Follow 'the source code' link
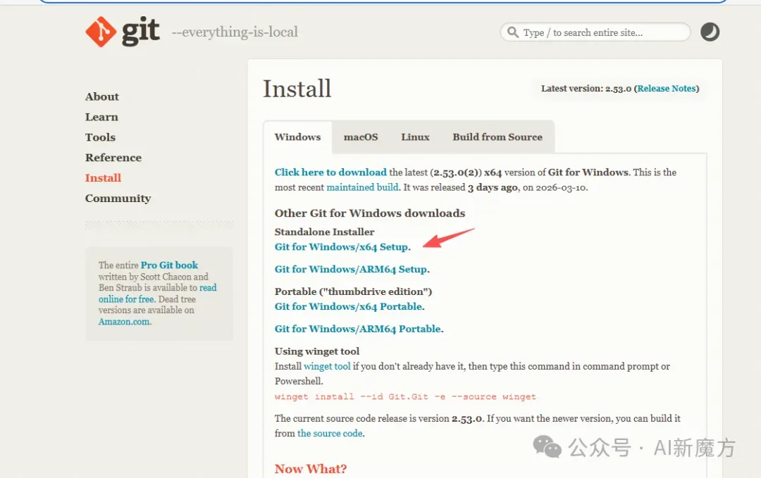 click(330, 434)
